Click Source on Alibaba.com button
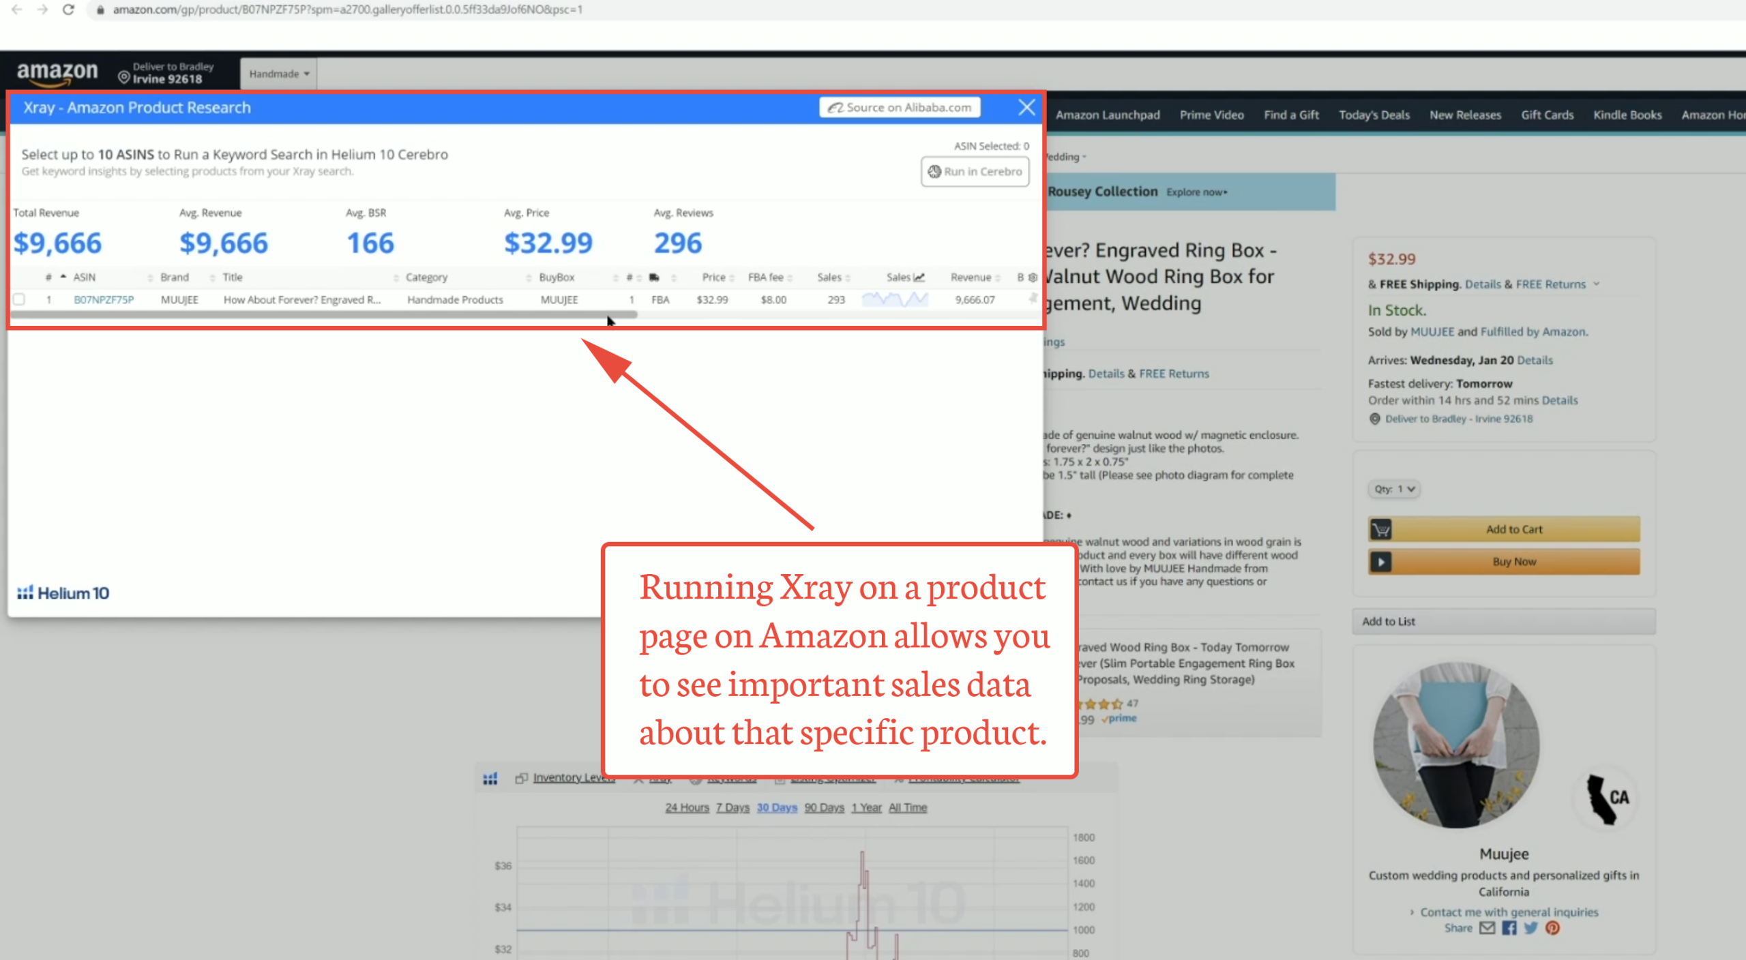This screenshot has width=1746, height=960. tap(900, 108)
